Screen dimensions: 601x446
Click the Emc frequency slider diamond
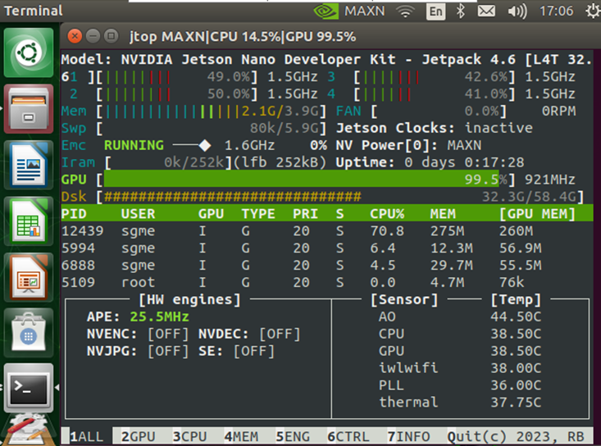click(205, 145)
